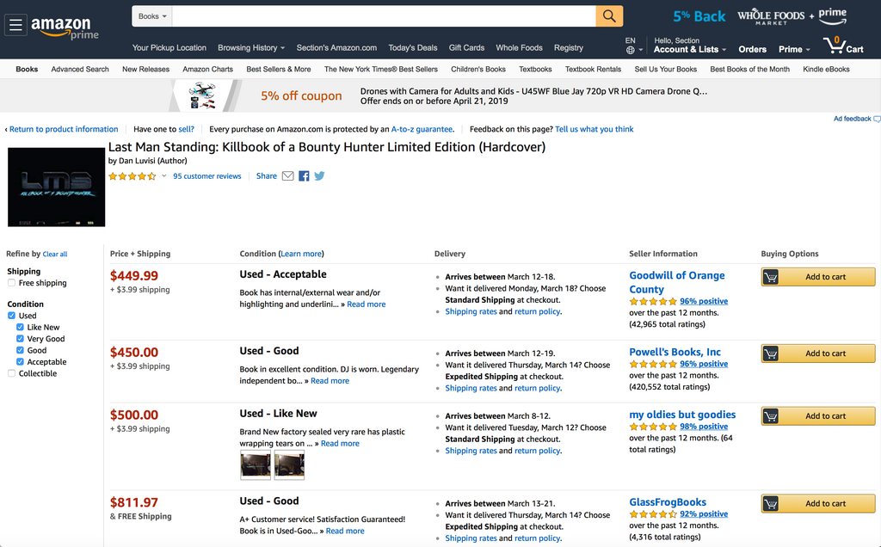Click Powell's Books star rating
Screen dimensions: 881x547
coord(653,364)
